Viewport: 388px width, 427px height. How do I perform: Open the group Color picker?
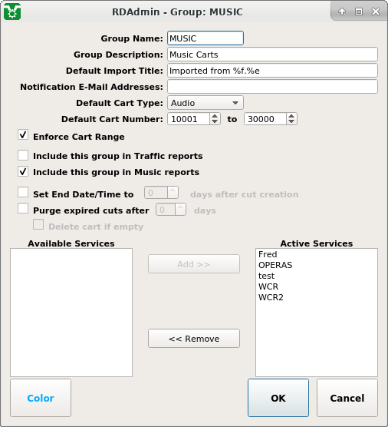[x=41, y=398]
